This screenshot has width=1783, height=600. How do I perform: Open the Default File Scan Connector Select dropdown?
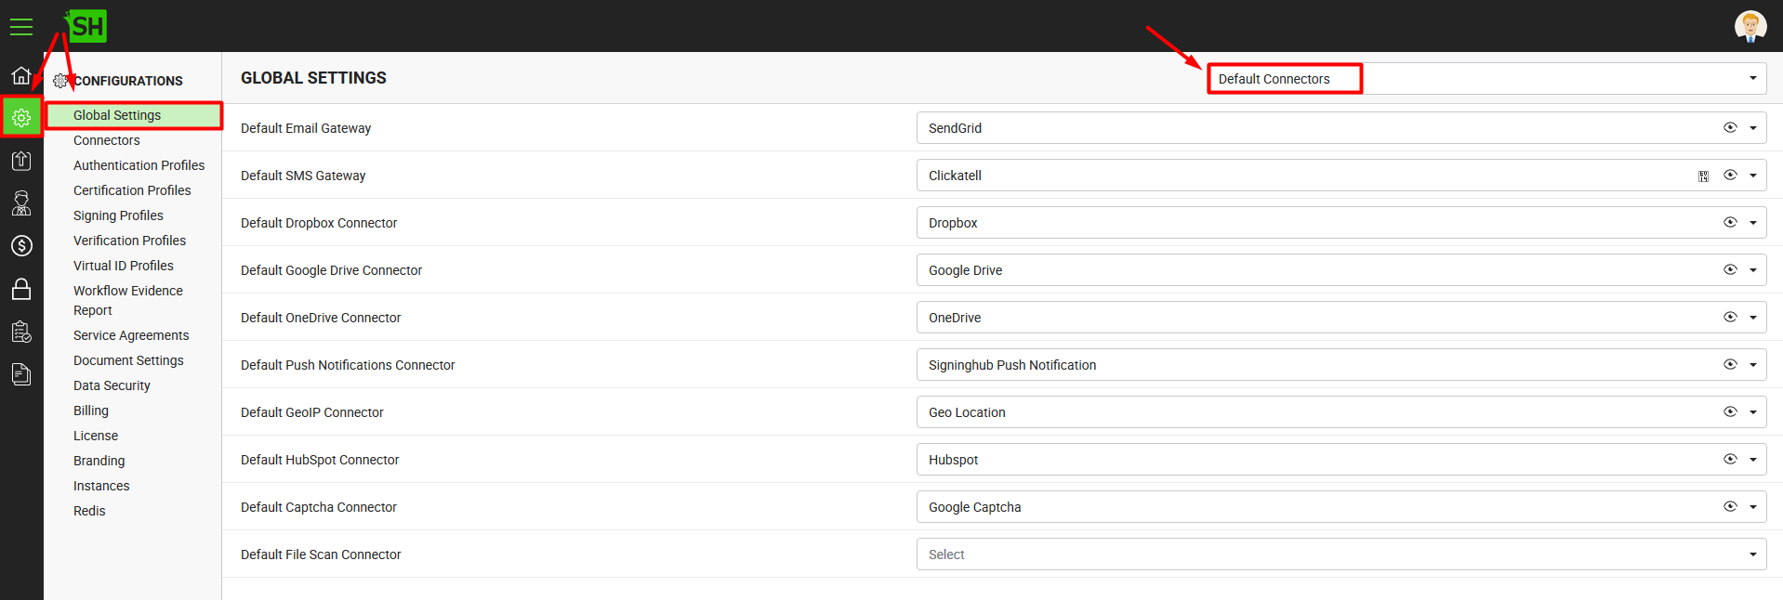pos(1341,554)
